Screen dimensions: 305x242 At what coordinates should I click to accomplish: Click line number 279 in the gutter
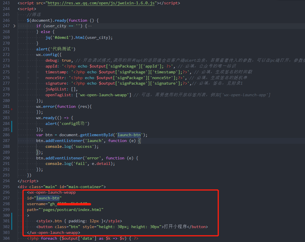(x=6, y=95)
